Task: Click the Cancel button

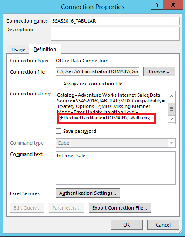Action: (x=163, y=225)
